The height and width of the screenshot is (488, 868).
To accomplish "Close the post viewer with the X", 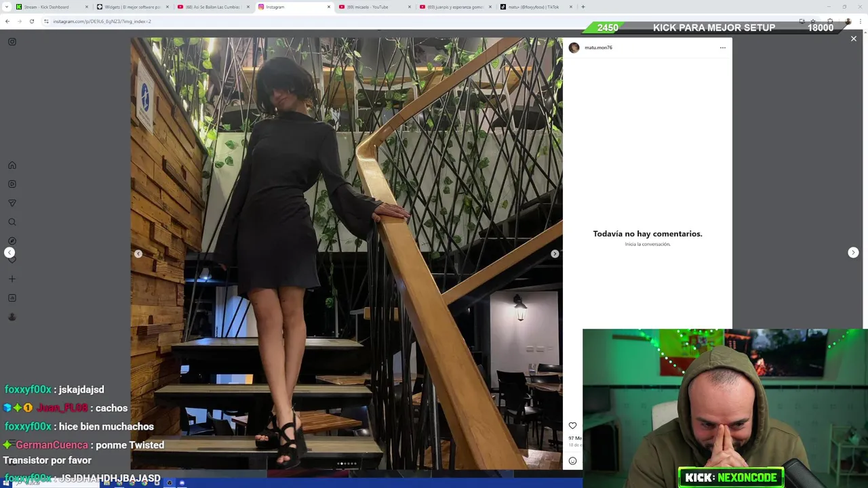I will tap(854, 39).
